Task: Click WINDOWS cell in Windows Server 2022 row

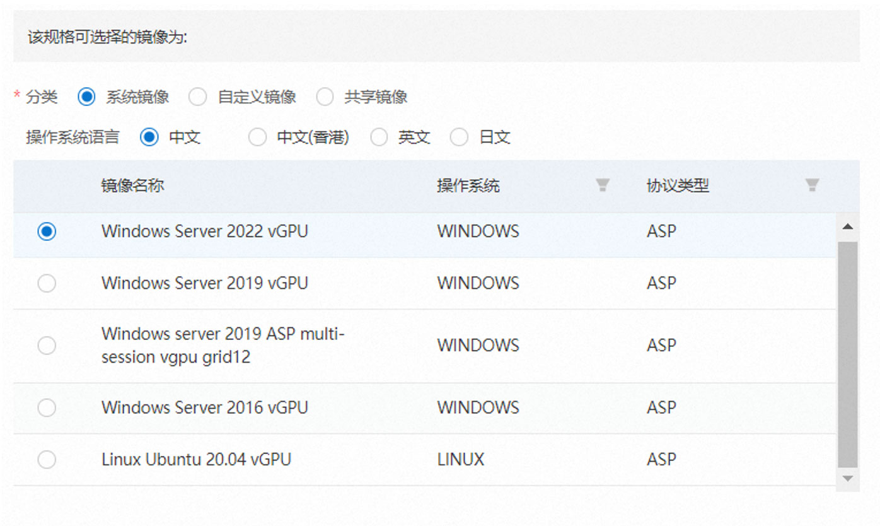Action: tap(478, 231)
